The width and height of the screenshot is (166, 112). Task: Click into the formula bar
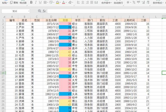click(106, 11)
